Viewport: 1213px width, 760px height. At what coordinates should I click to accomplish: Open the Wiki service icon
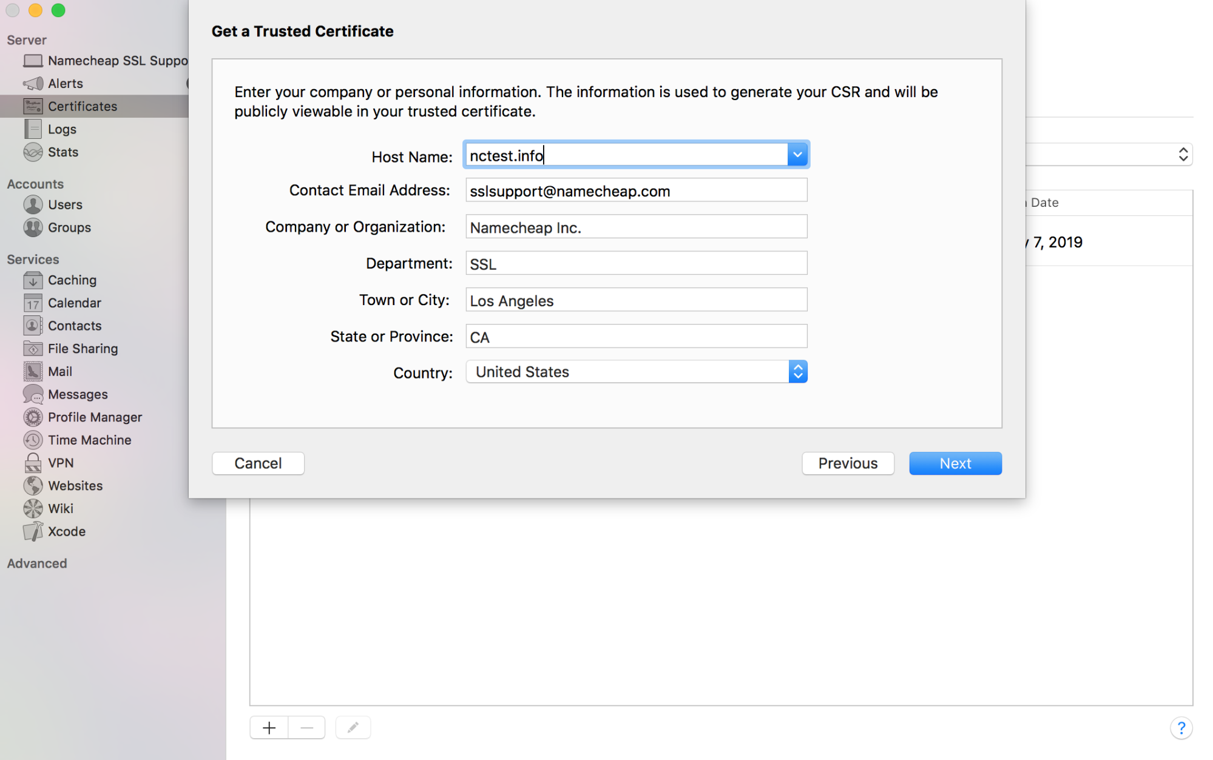pos(33,508)
